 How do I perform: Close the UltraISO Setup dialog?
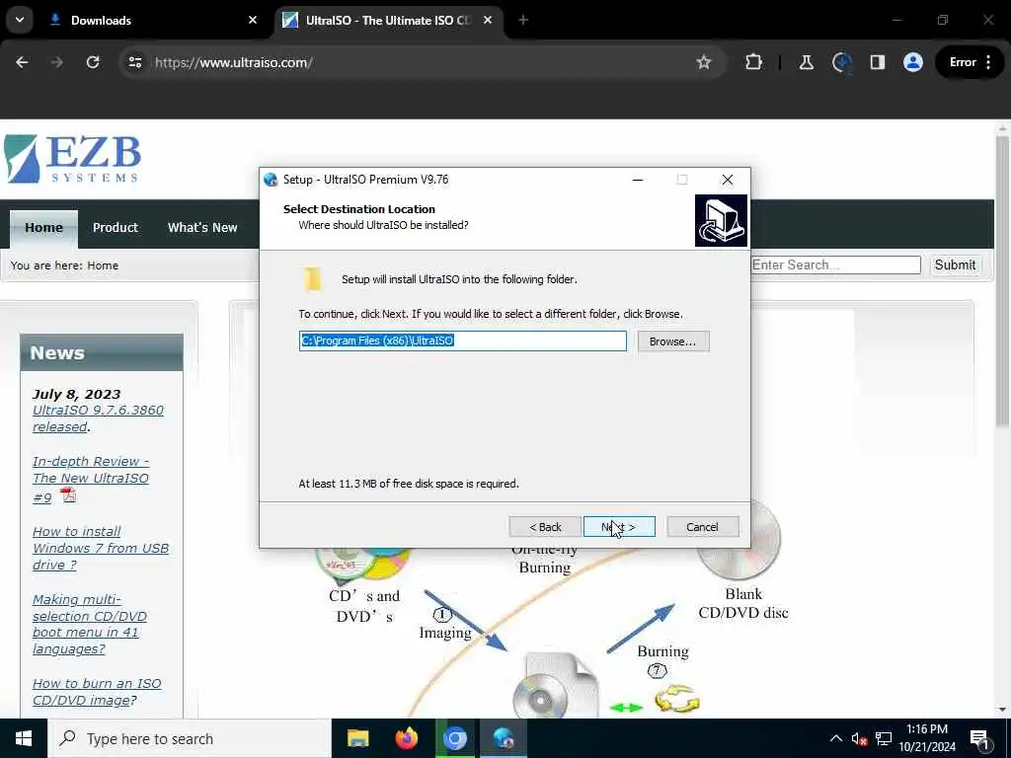pos(728,180)
